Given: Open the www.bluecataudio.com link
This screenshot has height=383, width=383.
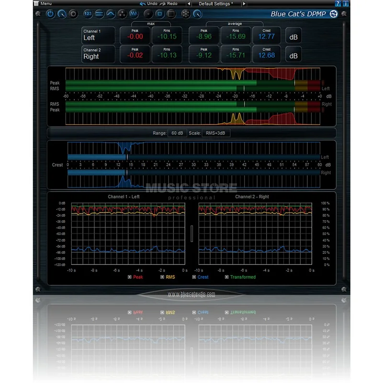Looking at the screenshot, I should click(191, 294).
